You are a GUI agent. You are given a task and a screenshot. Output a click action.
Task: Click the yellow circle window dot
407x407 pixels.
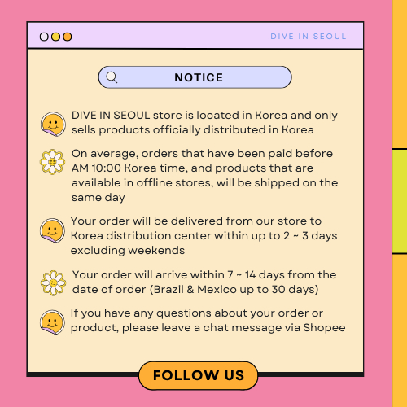point(55,37)
